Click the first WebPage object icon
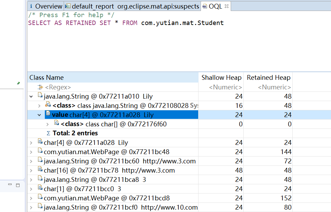 pyautogui.click(x=40, y=152)
